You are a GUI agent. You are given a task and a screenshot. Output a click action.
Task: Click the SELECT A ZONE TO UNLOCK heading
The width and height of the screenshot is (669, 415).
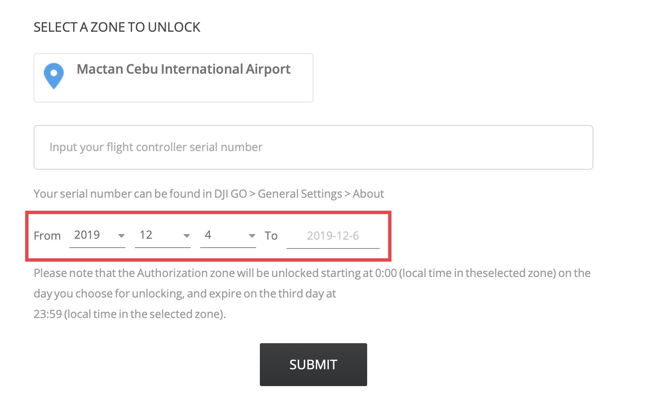tap(117, 28)
